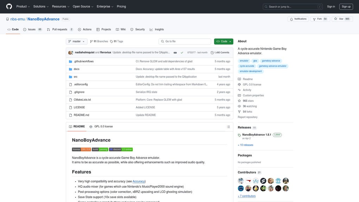
Task: Click the Report repository link
Action: click(247, 117)
